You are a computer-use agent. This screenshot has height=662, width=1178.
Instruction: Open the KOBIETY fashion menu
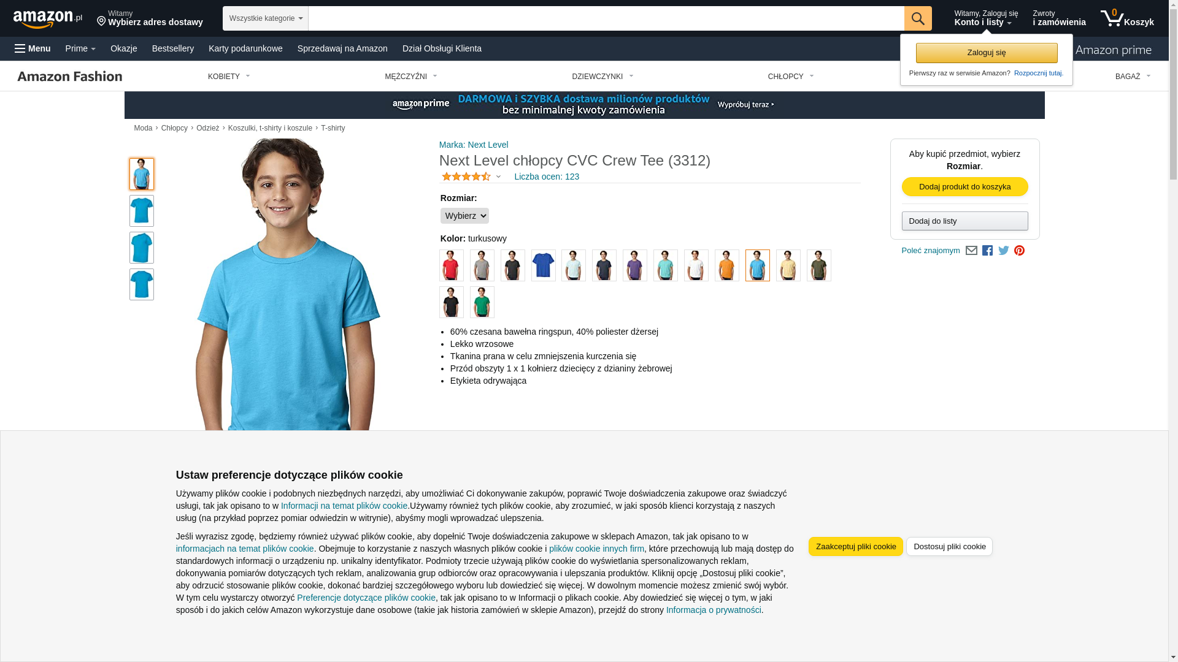[x=229, y=77]
